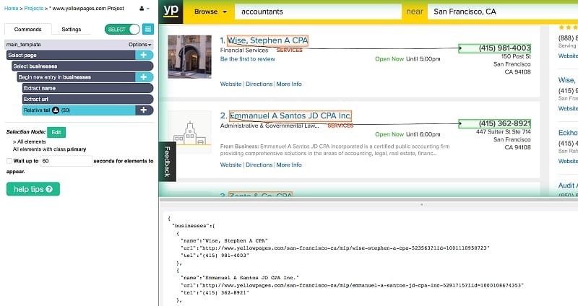The image size is (578, 306).
Task: Click 447 Sutter St Ste 714 address
Action: (504, 132)
